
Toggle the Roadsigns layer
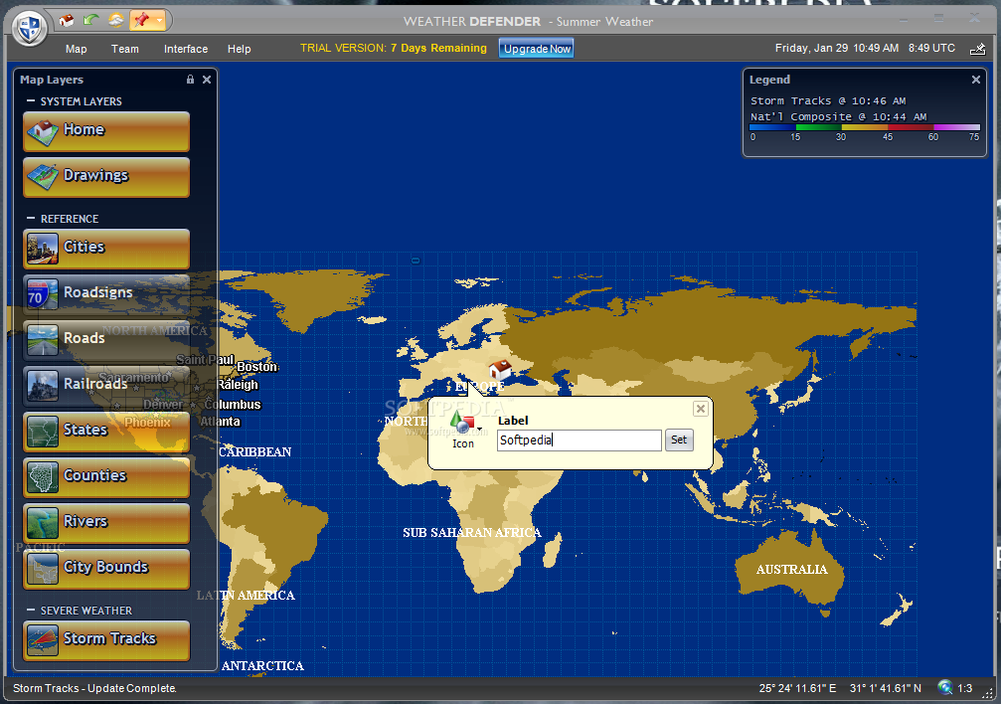point(106,294)
